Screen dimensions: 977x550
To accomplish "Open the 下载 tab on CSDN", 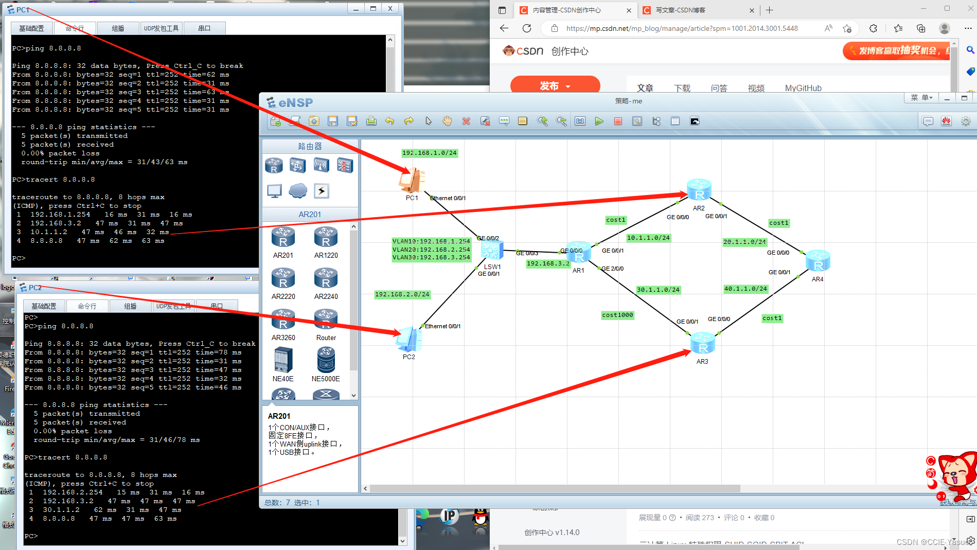I will [x=682, y=88].
